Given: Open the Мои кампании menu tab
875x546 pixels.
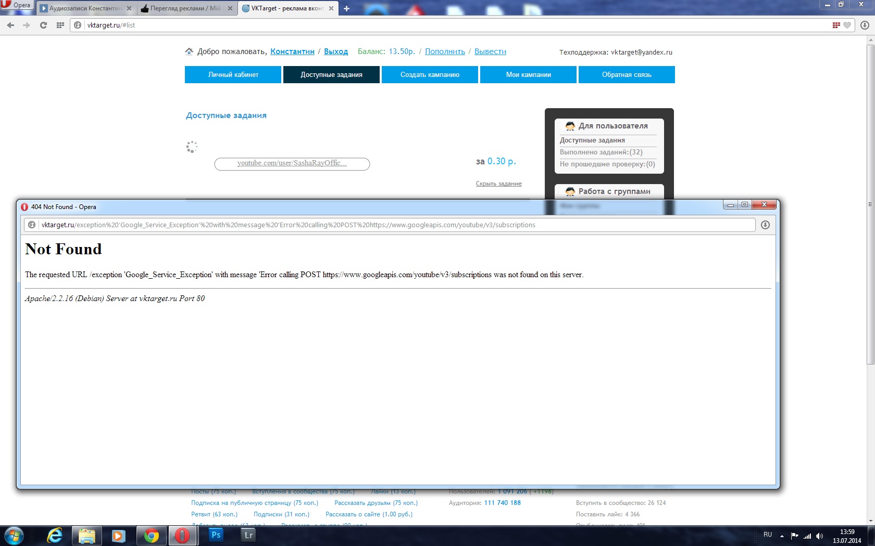Looking at the screenshot, I should [x=528, y=74].
